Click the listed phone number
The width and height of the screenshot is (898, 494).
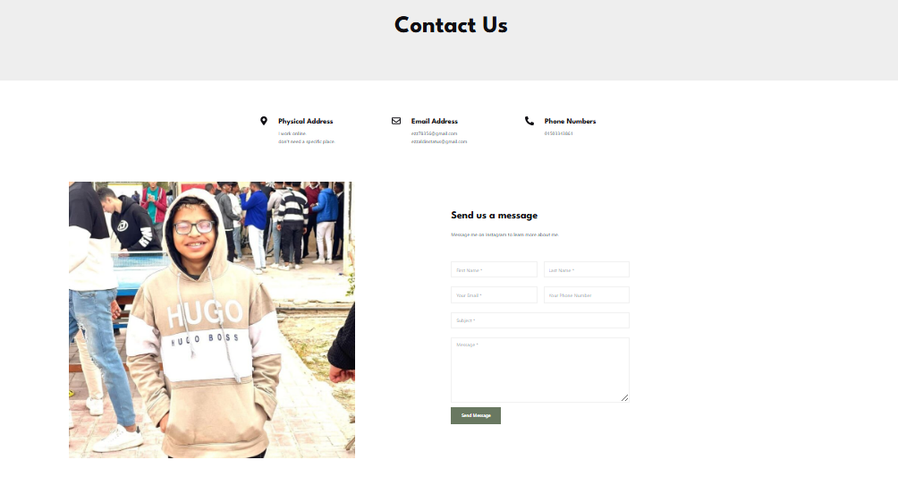558,133
